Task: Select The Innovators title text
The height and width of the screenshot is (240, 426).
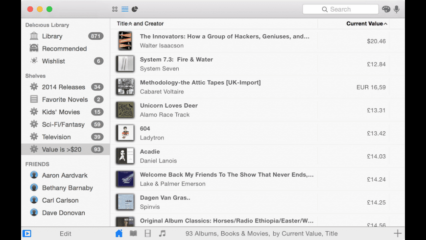Action: click(225, 36)
